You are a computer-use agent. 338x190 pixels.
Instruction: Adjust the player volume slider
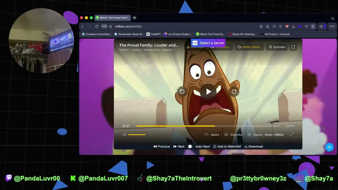point(137,135)
